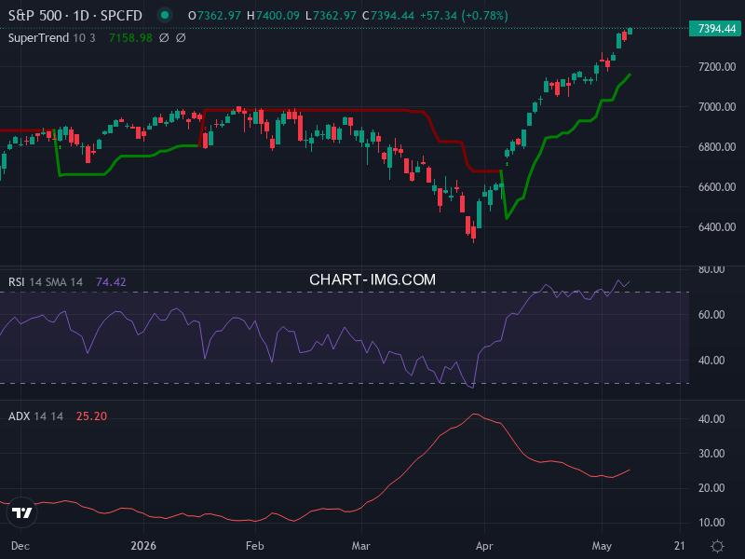Open chart settings gear icon
745x559 pixels.
(x=717, y=546)
